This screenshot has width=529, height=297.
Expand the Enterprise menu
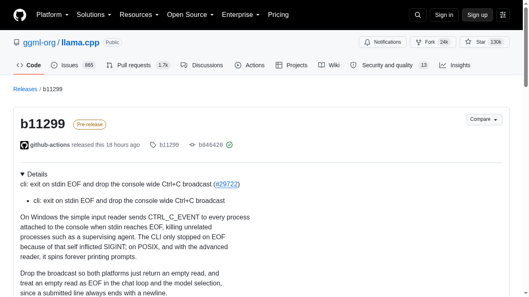click(241, 15)
